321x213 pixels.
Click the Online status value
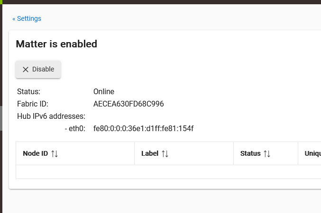[x=104, y=92]
